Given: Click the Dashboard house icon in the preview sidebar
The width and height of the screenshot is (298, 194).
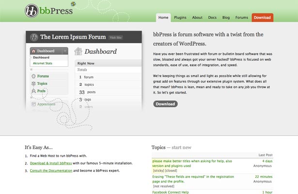Looking at the screenshot, I should coord(33,51).
